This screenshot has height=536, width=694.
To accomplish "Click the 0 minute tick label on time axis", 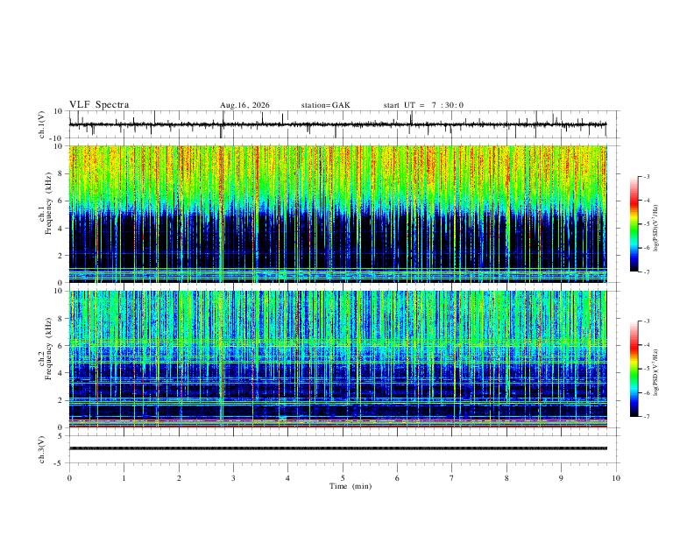I will pos(69,478).
